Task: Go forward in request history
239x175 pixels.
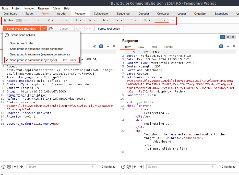Action: click(x=87, y=29)
